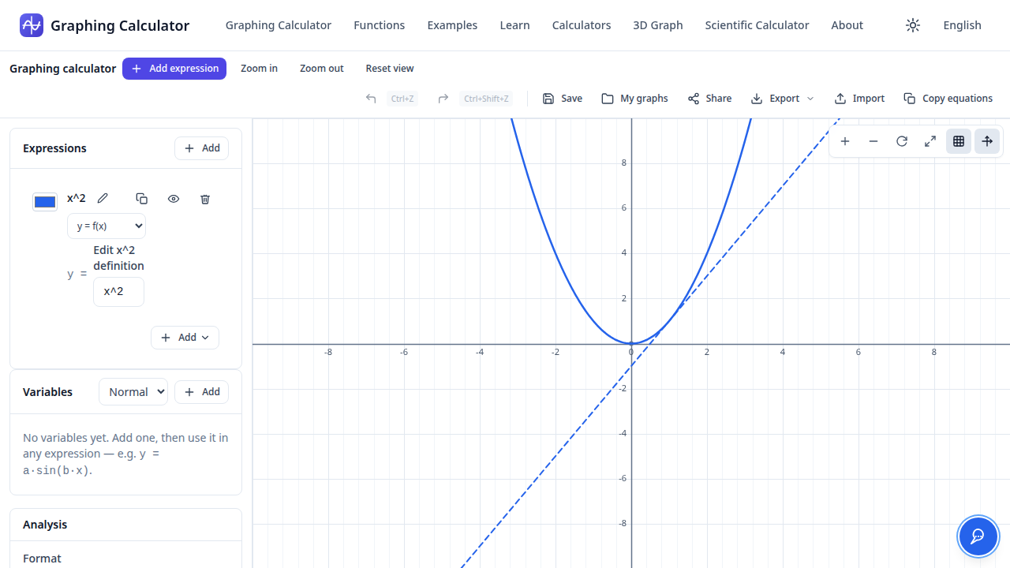Go to the Examples page
This screenshot has height=568, width=1010.
pyautogui.click(x=452, y=25)
